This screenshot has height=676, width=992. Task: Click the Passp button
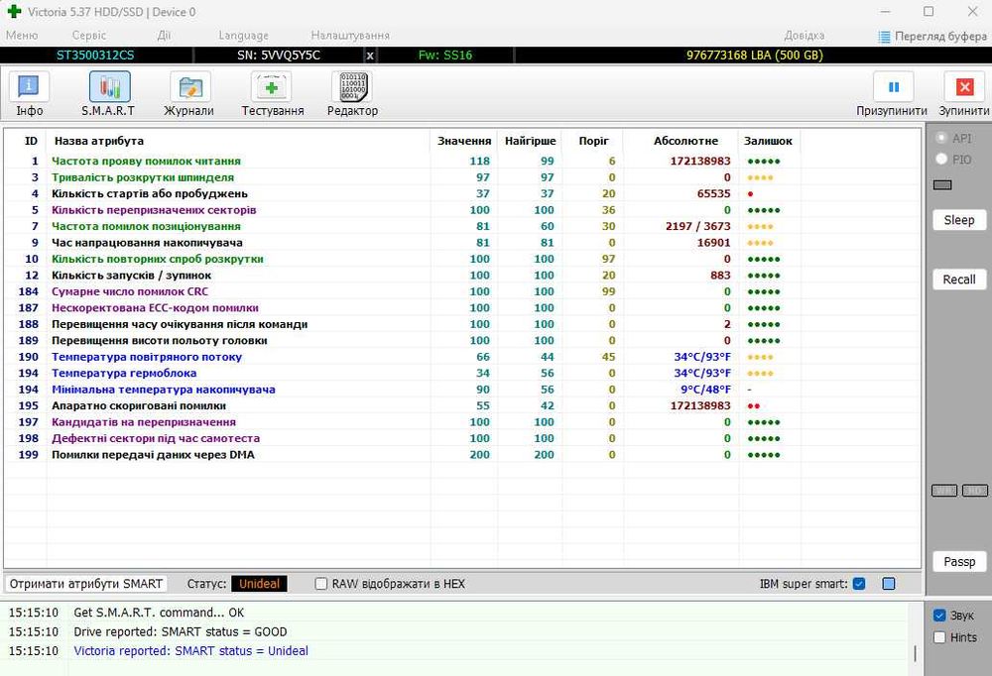pos(959,562)
